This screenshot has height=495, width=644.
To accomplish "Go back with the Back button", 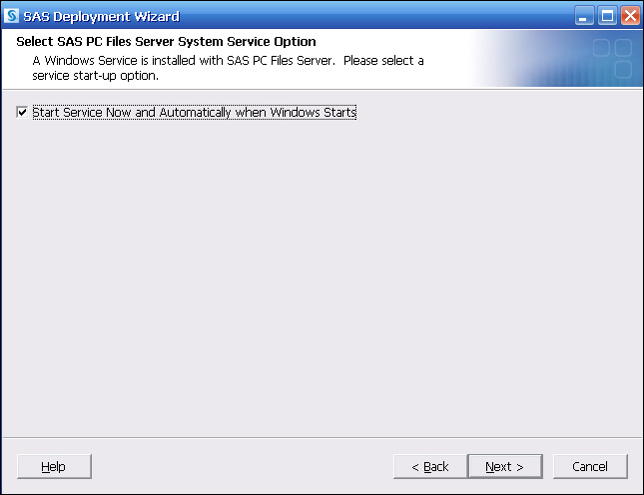I will pos(428,466).
